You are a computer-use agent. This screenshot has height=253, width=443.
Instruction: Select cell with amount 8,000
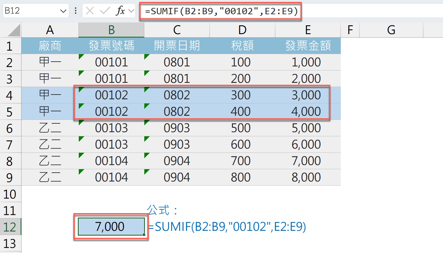click(x=308, y=177)
